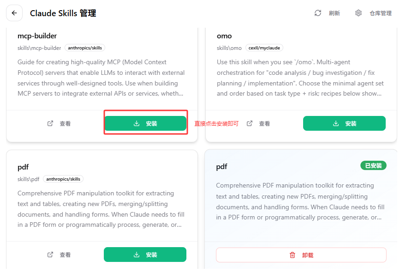Viewport: 412px width, 273px height.
Task: Click the mcp-builder card title
Action: 37,36
